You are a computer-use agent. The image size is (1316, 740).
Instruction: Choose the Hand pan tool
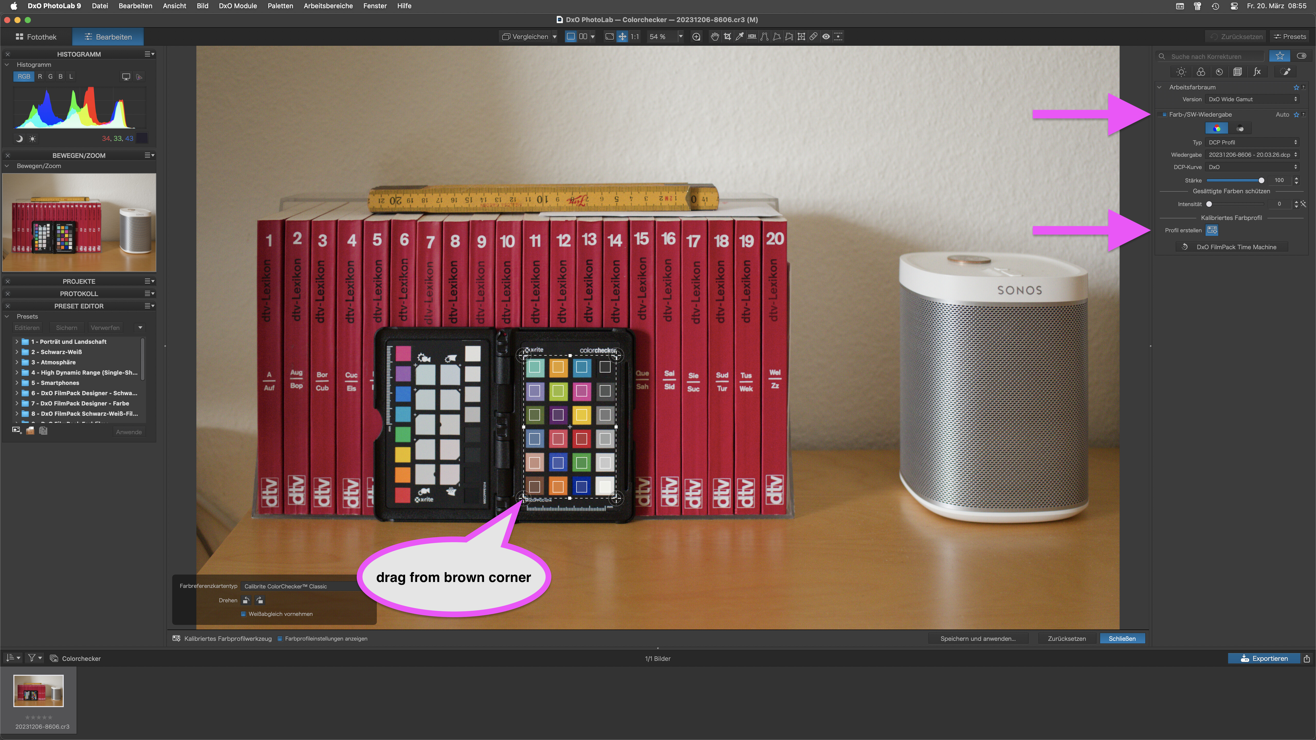tap(714, 36)
